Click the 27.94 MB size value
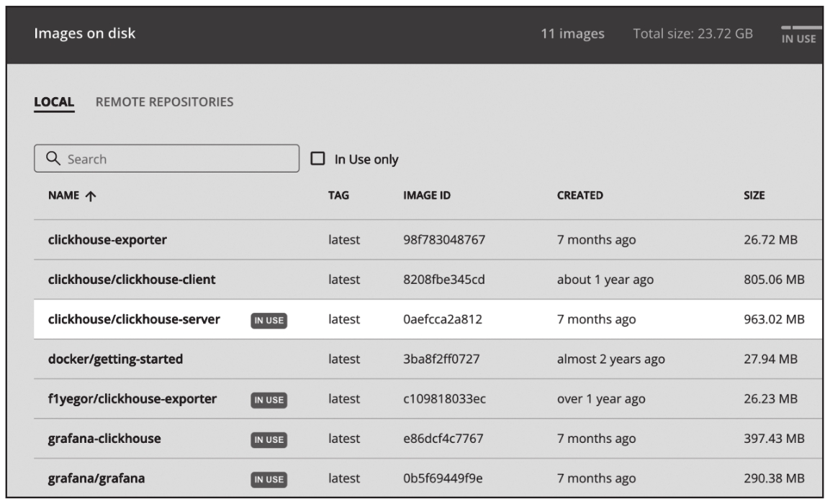The image size is (830, 504). pyautogui.click(x=770, y=359)
